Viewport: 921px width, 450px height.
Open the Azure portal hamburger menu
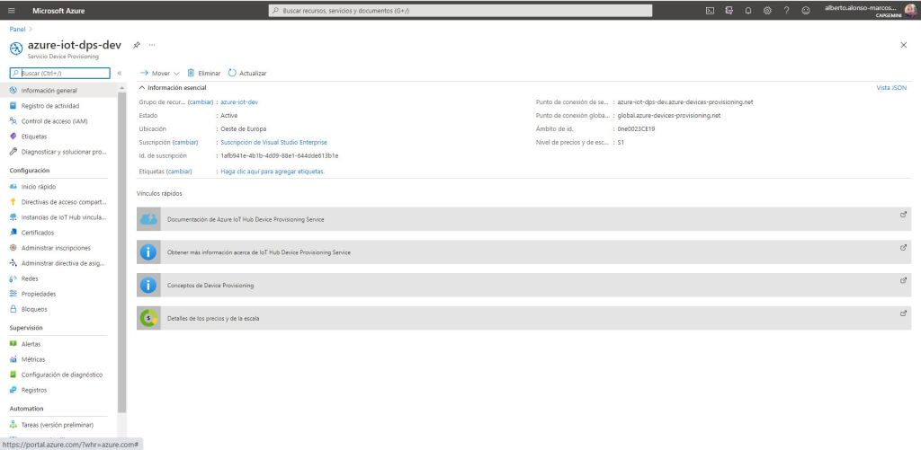coord(11,10)
